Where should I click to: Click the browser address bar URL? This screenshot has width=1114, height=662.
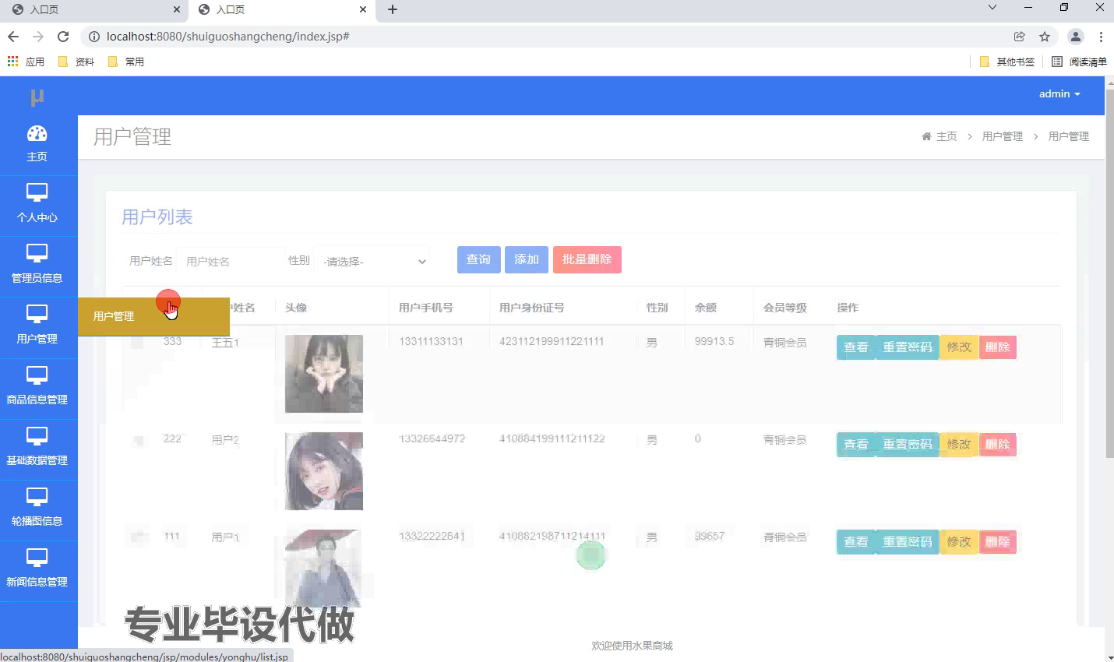pyautogui.click(x=228, y=37)
